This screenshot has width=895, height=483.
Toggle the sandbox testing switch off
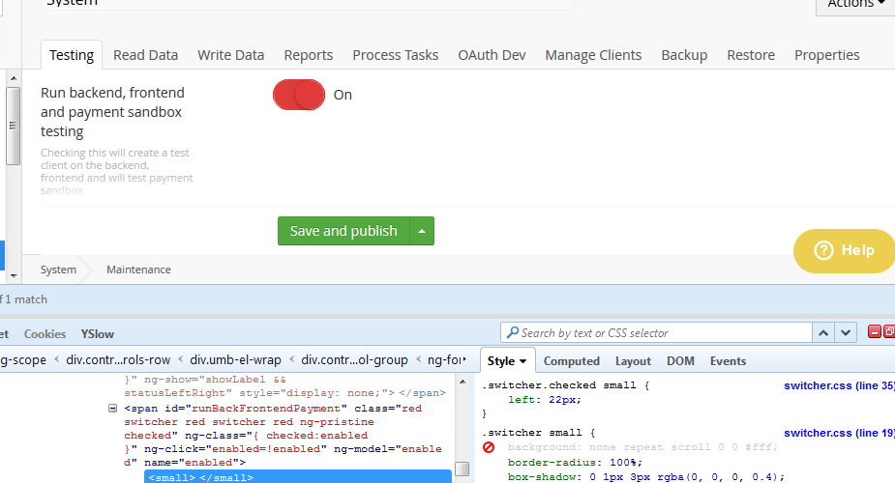[x=299, y=95]
